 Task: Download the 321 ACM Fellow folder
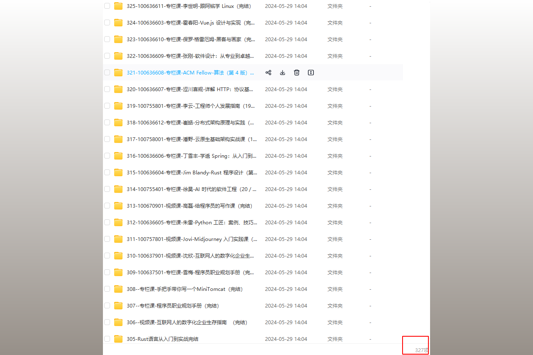pyautogui.click(x=283, y=72)
